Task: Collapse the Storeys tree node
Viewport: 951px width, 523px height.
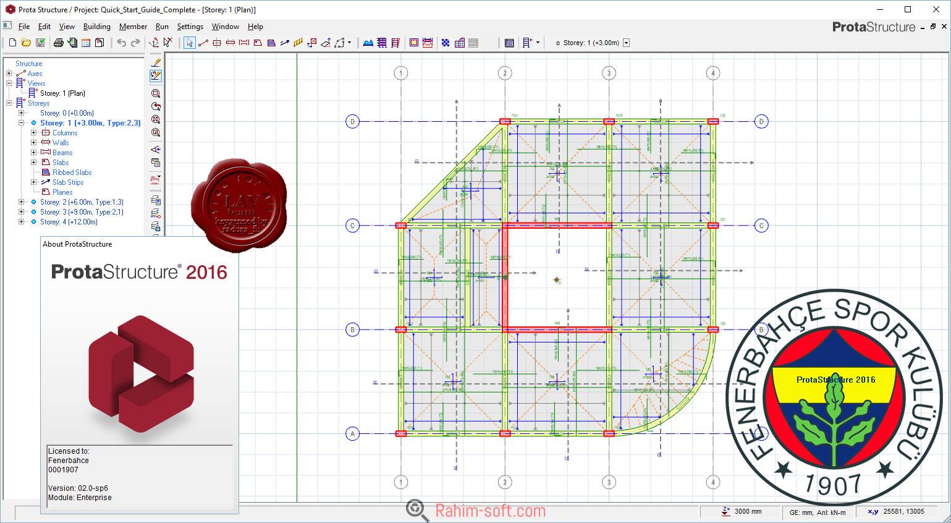Action: (x=9, y=103)
